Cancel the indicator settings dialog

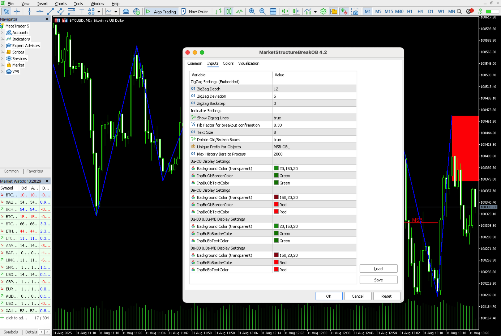click(358, 296)
